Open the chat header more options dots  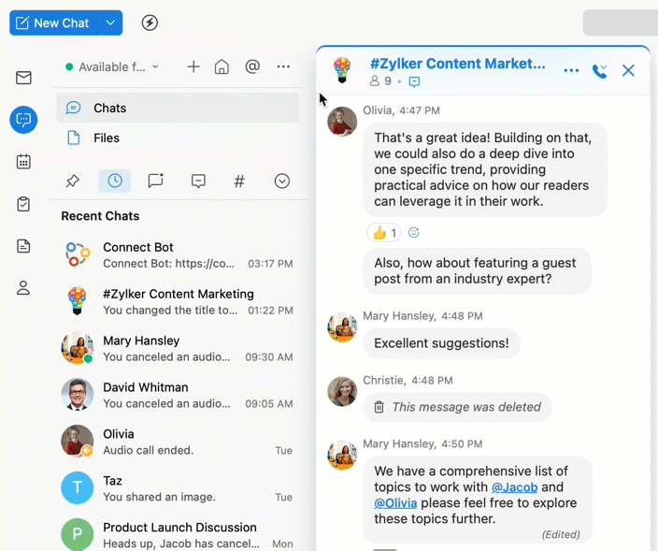tap(571, 70)
